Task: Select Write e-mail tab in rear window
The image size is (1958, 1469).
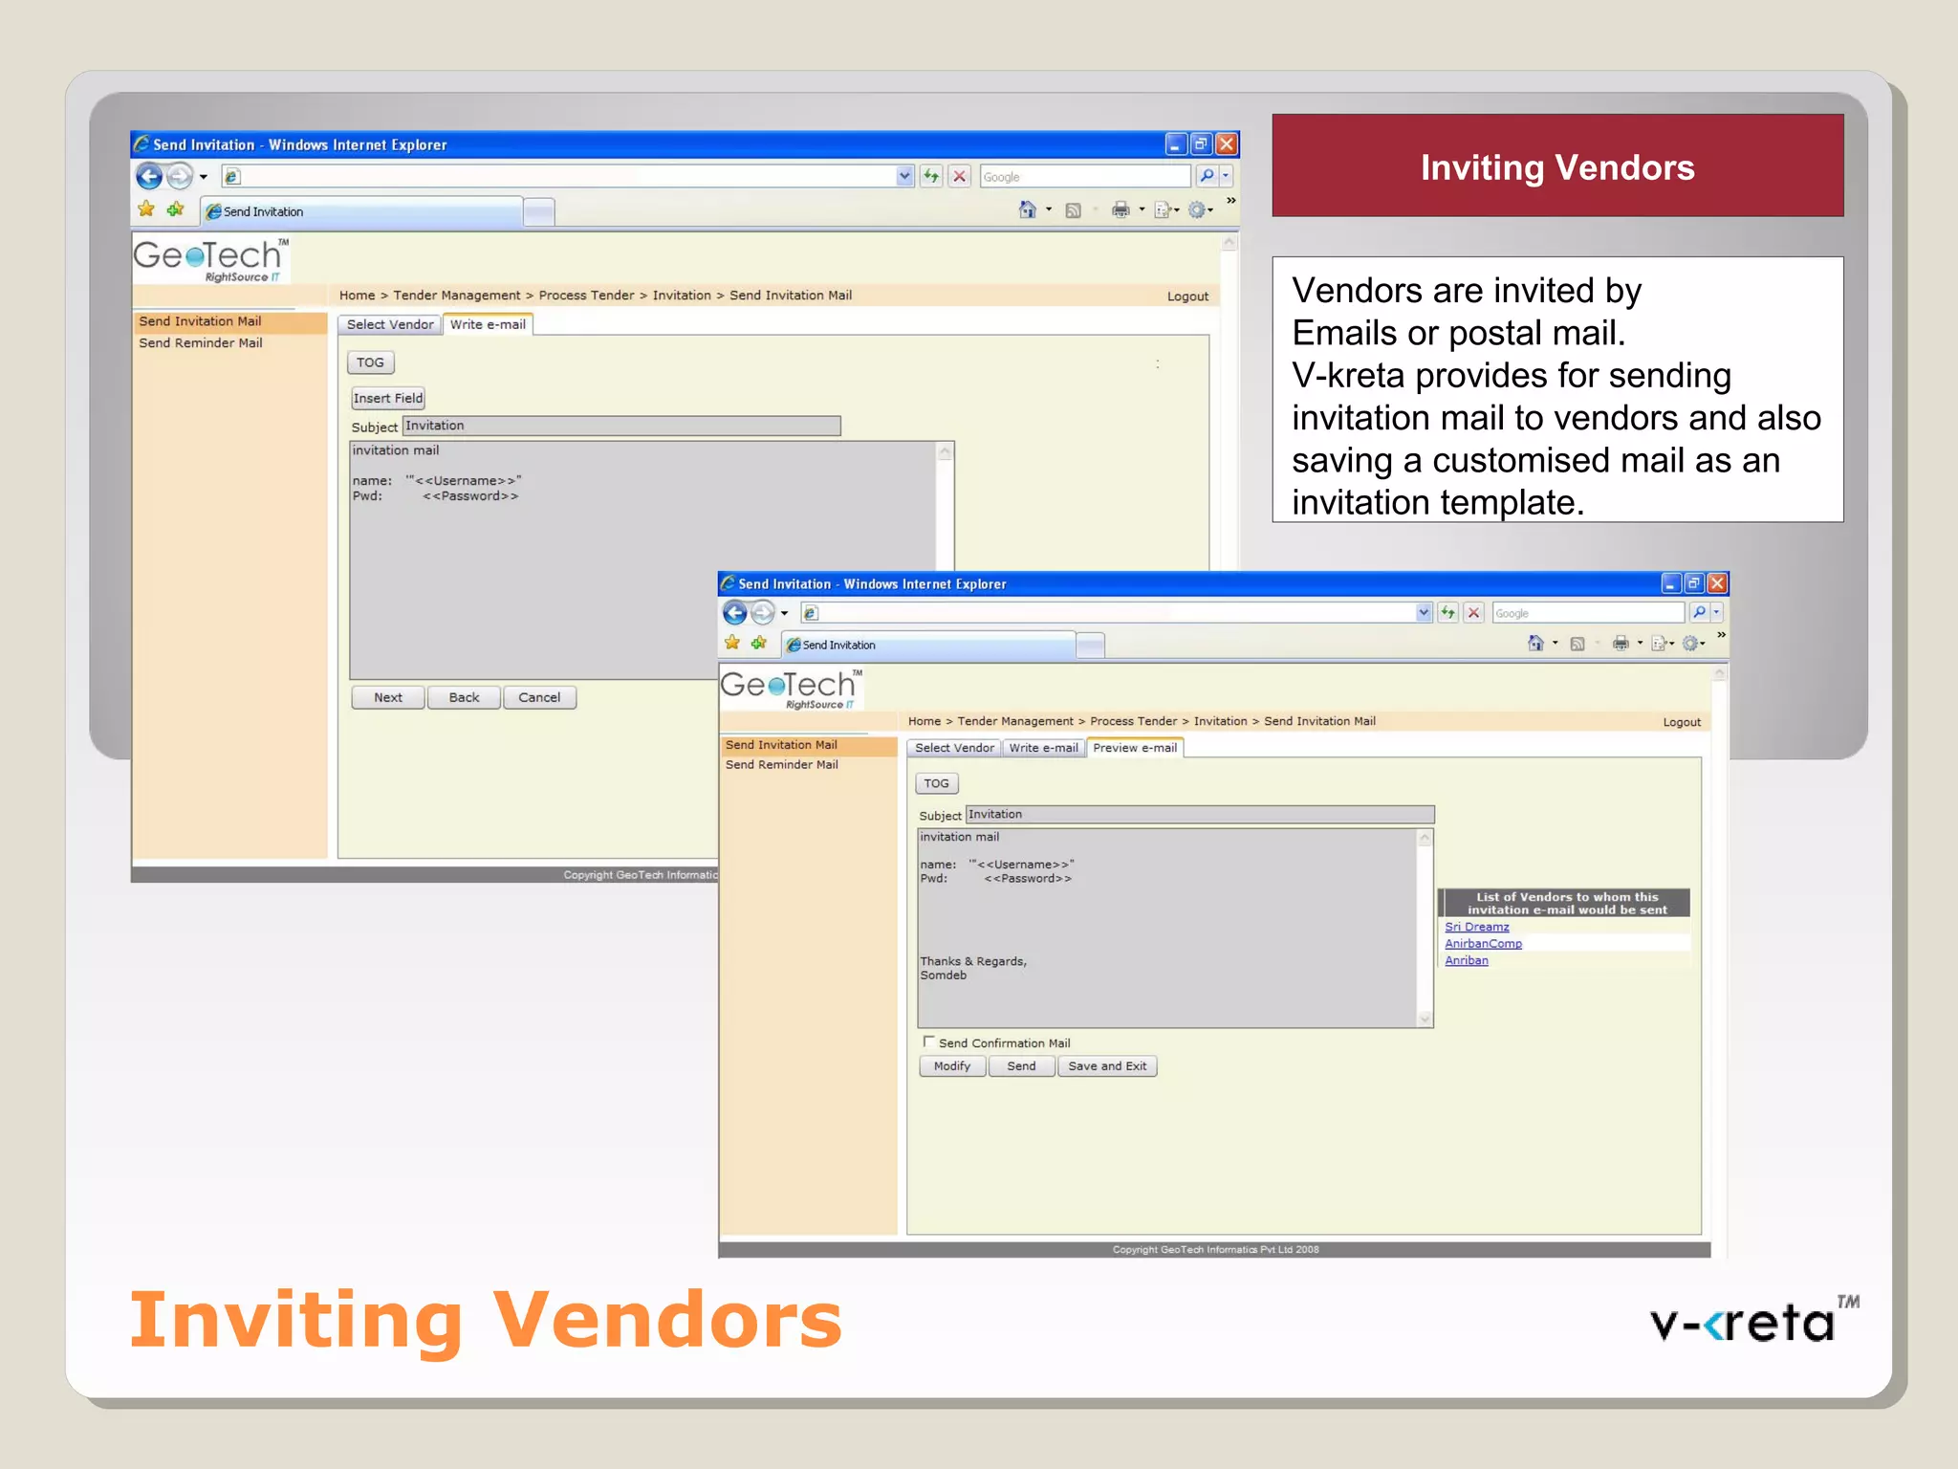Action: click(x=488, y=324)
